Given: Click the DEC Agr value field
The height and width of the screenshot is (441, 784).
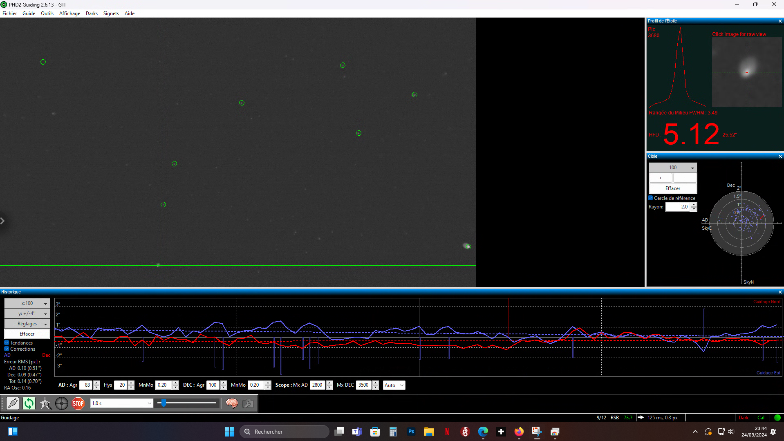Looking at the screenshot, I should 213,385.
